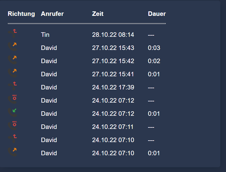This screenshot has height=172, width=226.
Task: Select caller name Tin
Action: point(45,35)
